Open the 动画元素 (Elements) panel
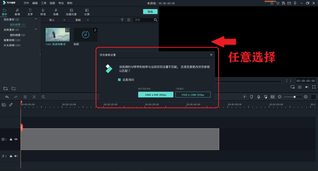 [x=71, y=12]
